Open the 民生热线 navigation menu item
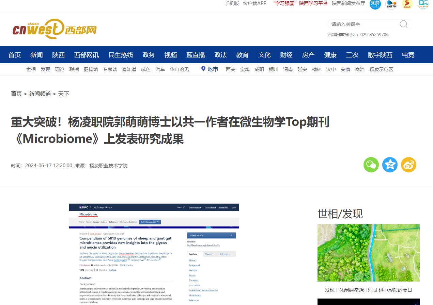Image resolution: width=433 pixels, height=305 pixels. click(121, 55)
